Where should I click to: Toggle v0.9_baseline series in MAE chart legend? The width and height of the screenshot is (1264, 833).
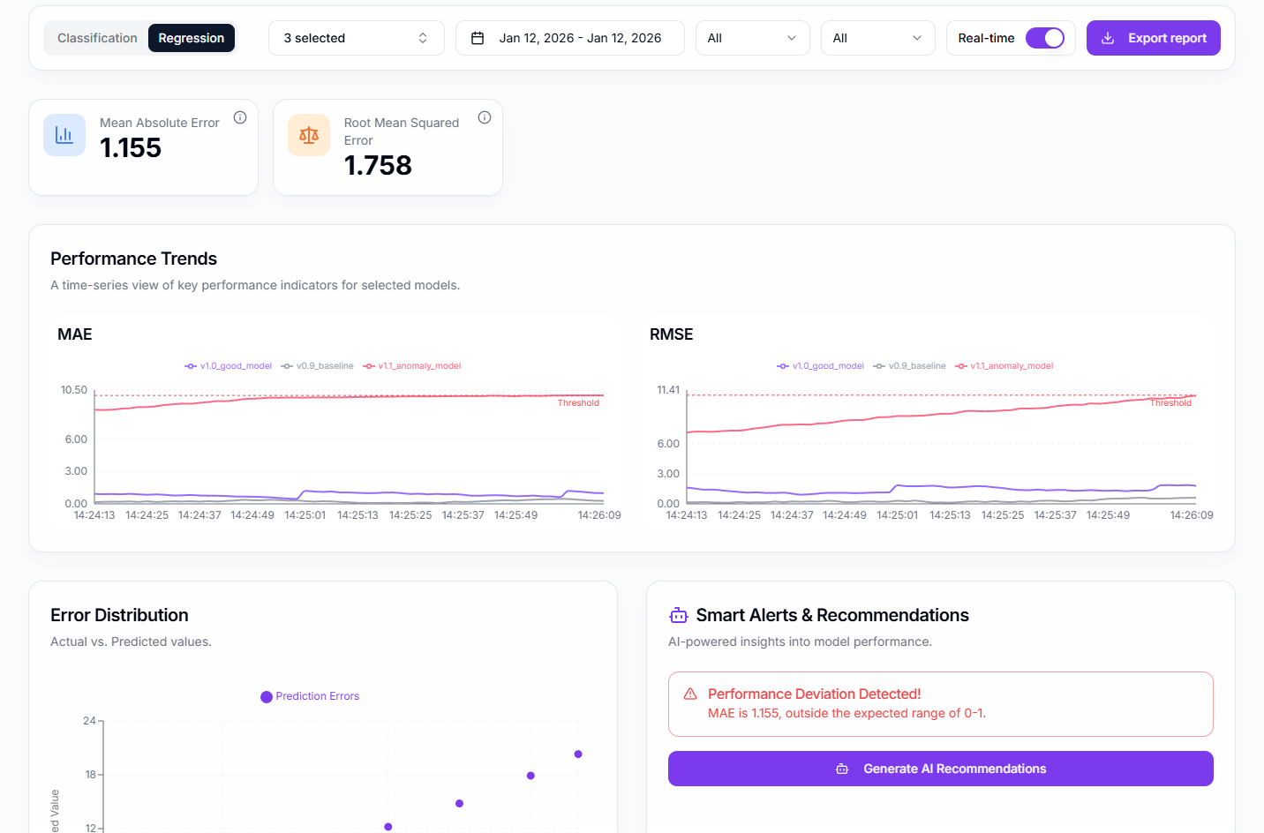coord(318,366)
